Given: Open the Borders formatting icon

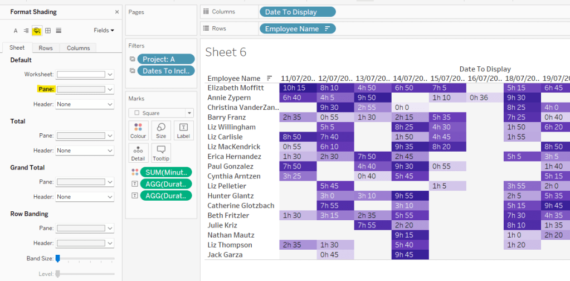Looking at the screenshot, I should (48, 31).
